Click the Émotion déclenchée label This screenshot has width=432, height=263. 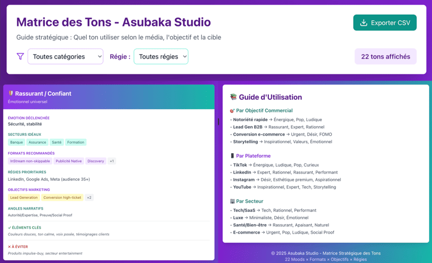pyautogui.click(x=29, y=118)
